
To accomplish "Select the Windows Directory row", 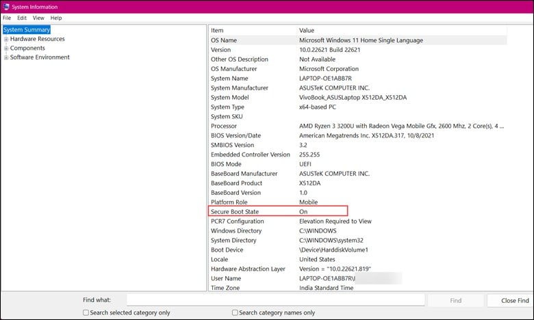I will (x=357, y=230).
